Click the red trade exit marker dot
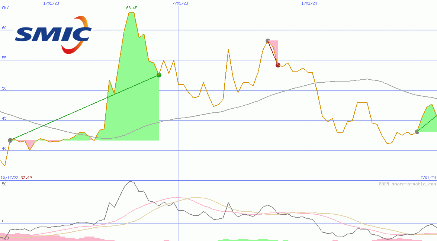 coord(278,65)
